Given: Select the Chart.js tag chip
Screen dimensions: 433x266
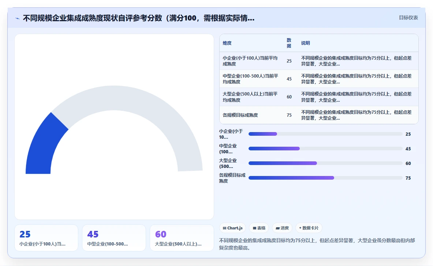Looking at the screenshot, I should click(x=232, y=228).
